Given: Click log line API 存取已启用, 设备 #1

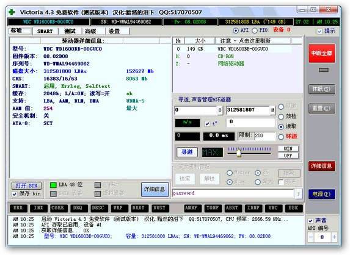Looking at the screenshot, I should (71, 225).
